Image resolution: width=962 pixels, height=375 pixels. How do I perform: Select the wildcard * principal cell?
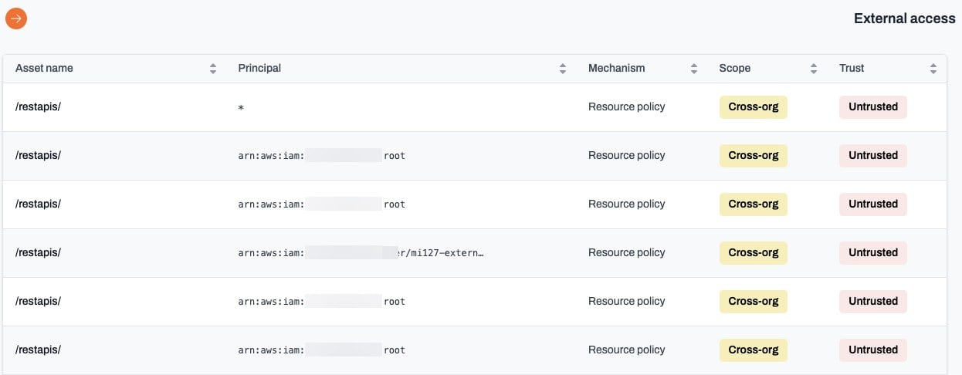[x=242, y=108]
